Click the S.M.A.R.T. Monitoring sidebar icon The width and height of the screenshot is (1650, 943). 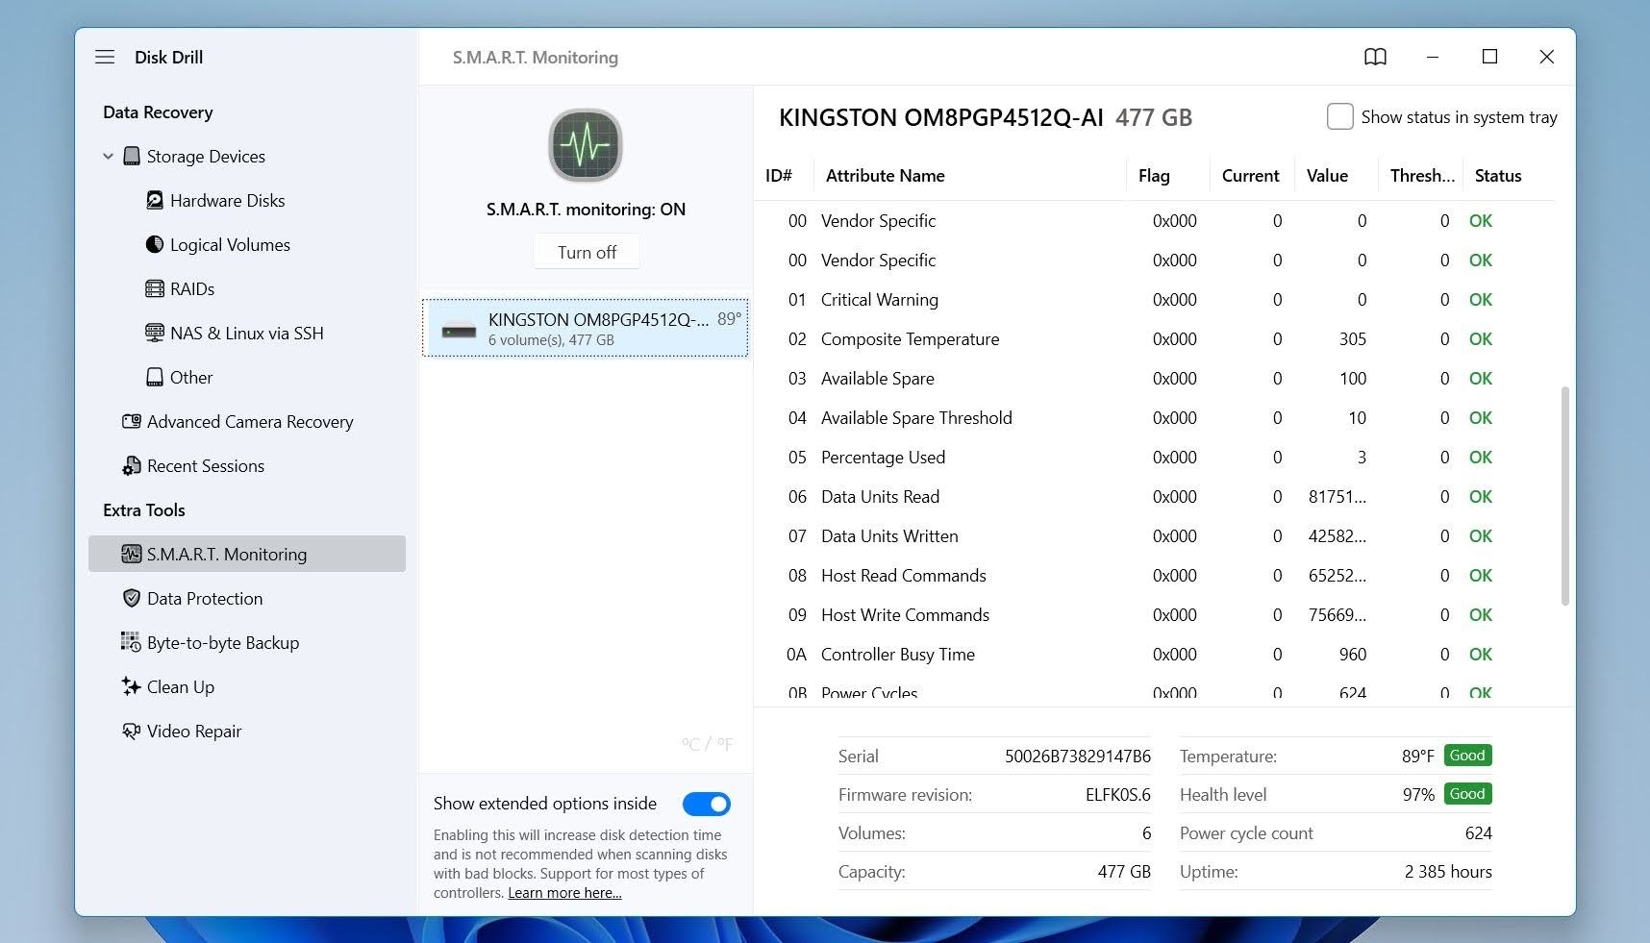coord(132,555)
